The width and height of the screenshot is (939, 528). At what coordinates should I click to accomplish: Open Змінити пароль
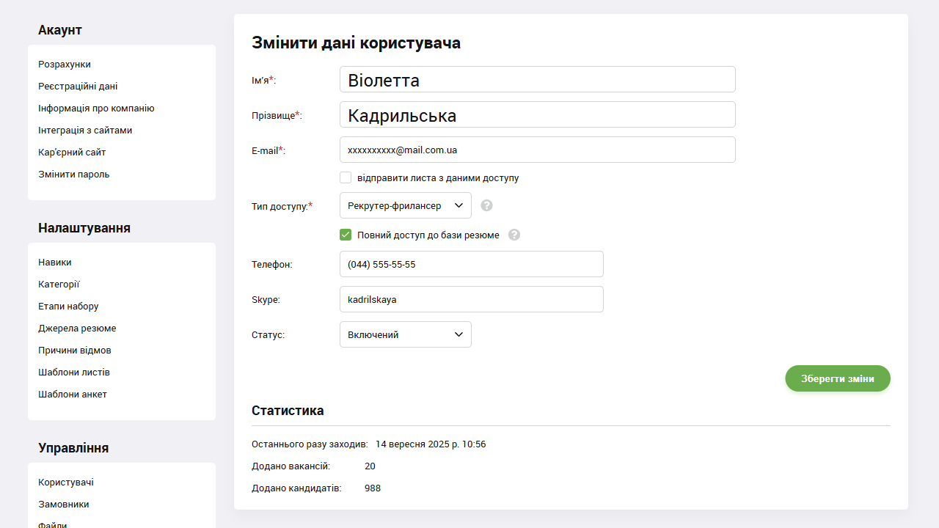coord(73,174)
